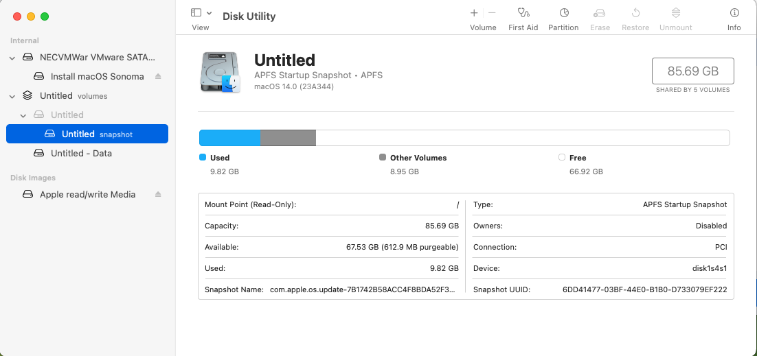Open the View sidebar options menu
The image size is (757, 356).
pos(209,13)
